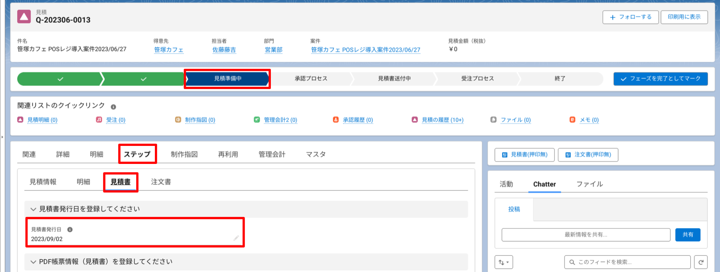Switch to the 詳細 tab

pos(63,154)
